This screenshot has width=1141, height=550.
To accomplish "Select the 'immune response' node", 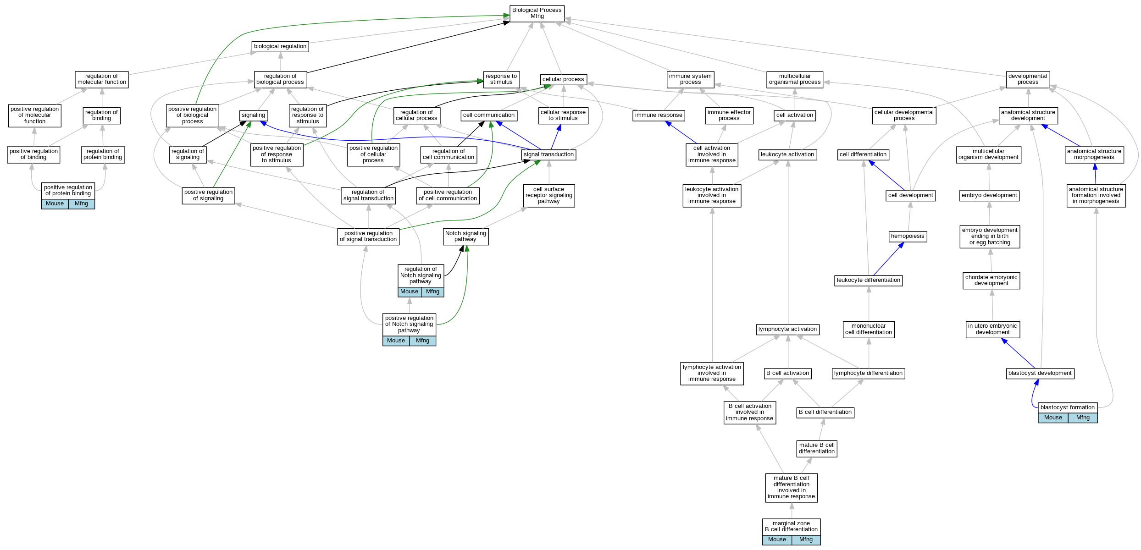I will point(659,115).
